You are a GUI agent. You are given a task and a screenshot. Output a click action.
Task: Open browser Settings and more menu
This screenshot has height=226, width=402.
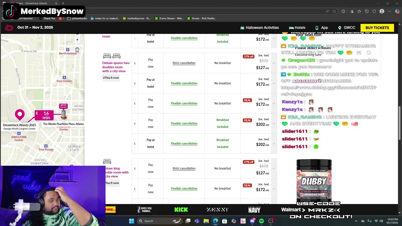pos(390,11)
